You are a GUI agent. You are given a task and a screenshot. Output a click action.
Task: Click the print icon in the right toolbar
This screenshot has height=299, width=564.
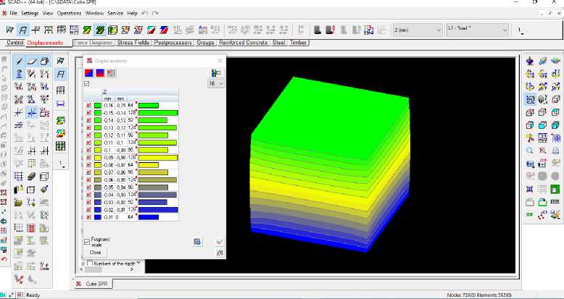point(555,151)
